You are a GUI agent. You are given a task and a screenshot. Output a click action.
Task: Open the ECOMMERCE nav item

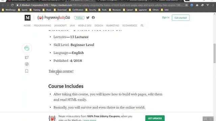coord(130,26)
